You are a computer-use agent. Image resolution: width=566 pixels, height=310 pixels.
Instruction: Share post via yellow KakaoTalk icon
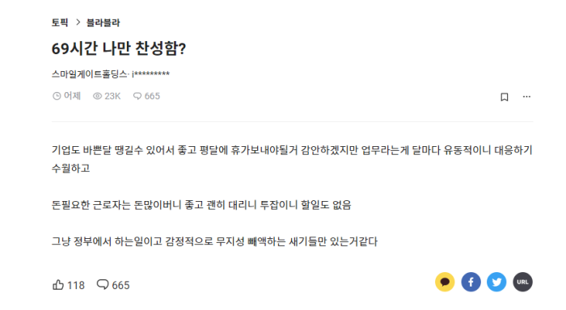(x=445, y=282)
